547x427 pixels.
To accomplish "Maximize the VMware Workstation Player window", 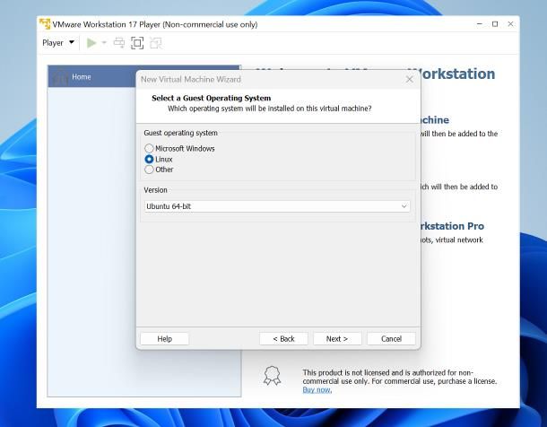I will [x=495, y=24].
